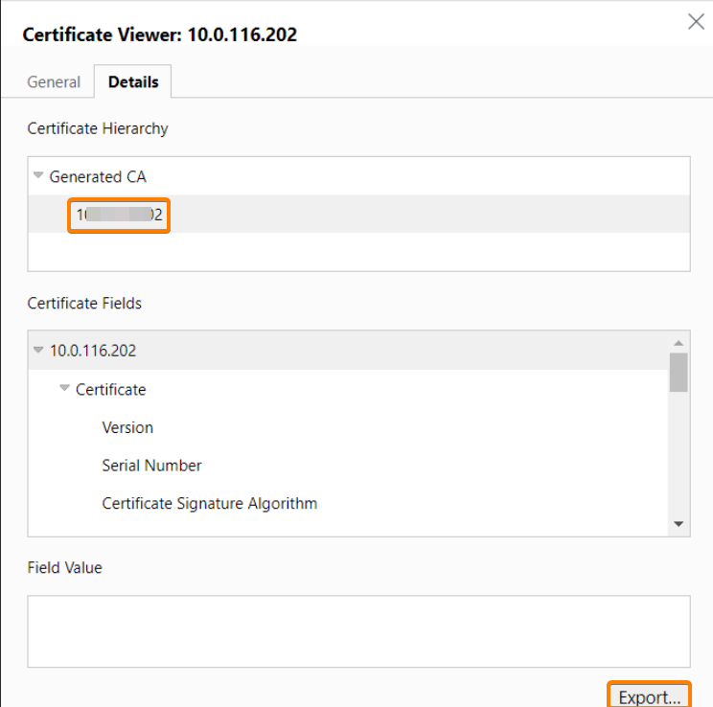Select Generated CA in the hierarchy

(98, 177)
